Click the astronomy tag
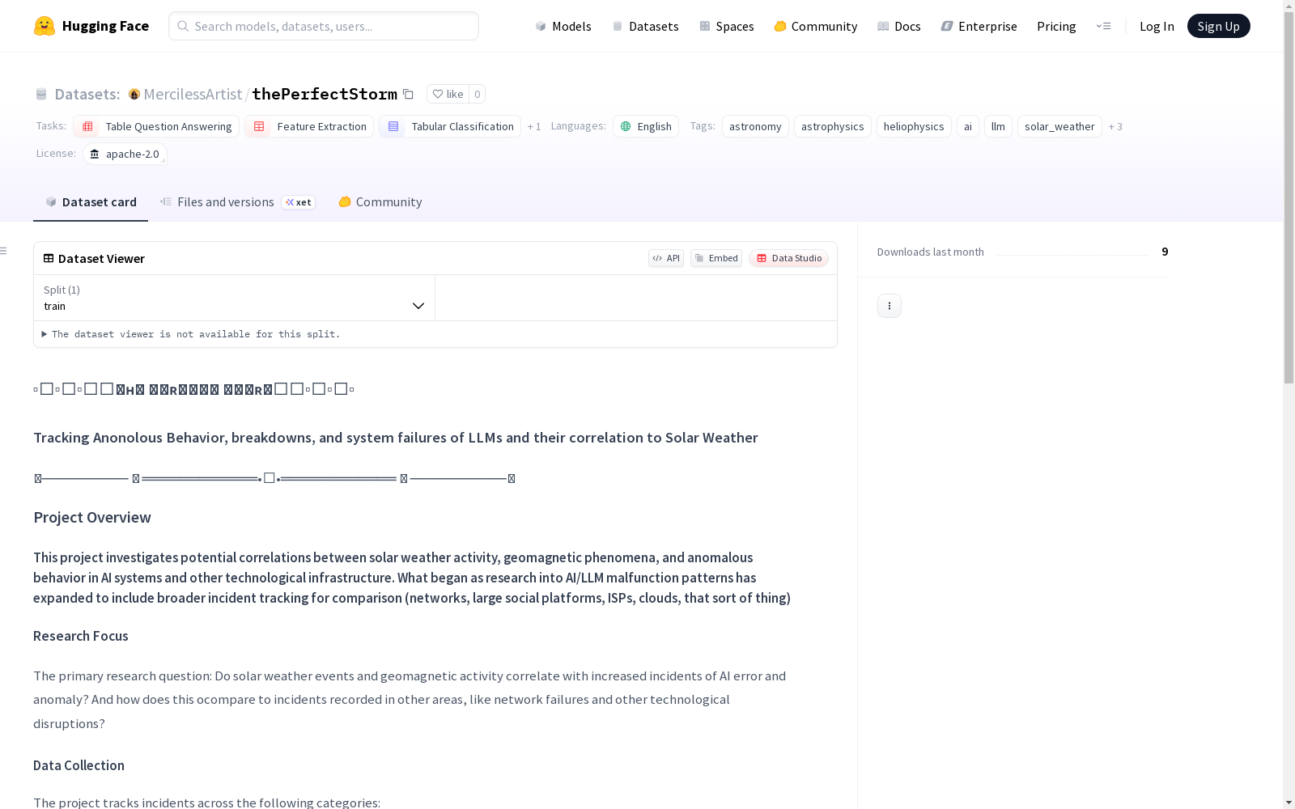 pos(755,126)
